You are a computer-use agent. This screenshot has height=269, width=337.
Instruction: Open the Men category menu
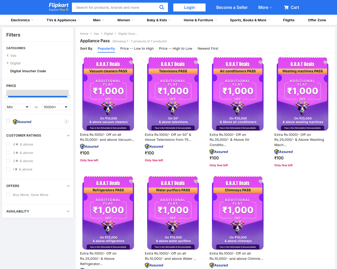click(98, 20)
